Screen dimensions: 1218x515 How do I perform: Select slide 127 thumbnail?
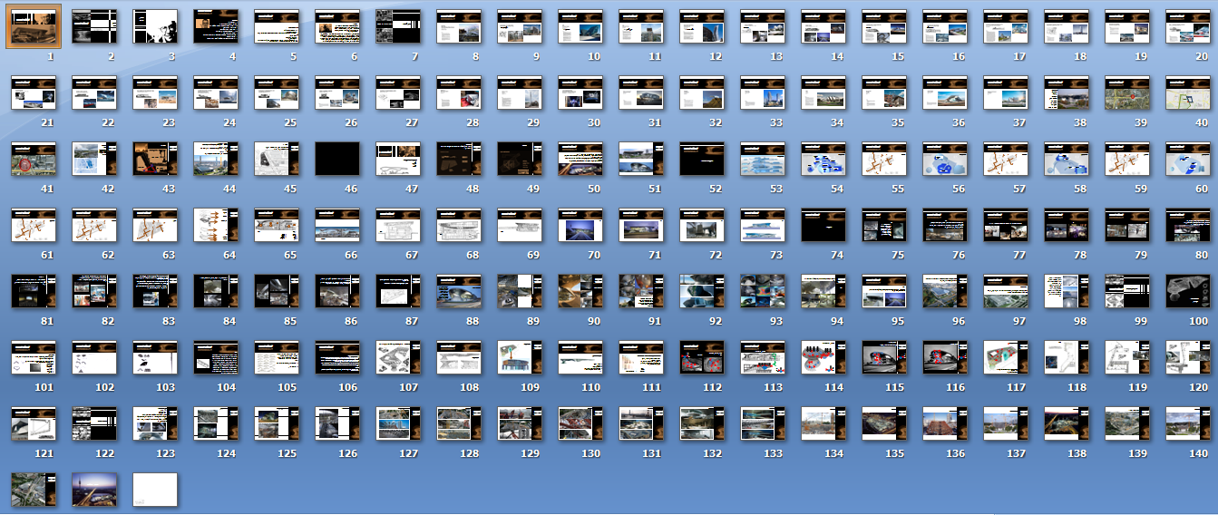[x=398, y=423]
